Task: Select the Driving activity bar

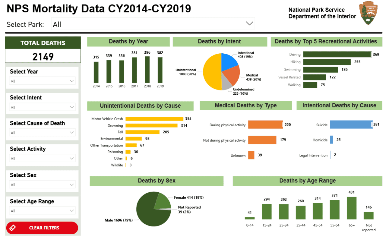Action: pyautogui.click(x=337, y=54)
